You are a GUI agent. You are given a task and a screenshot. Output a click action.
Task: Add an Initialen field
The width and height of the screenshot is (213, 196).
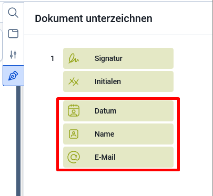coord(118,81)
